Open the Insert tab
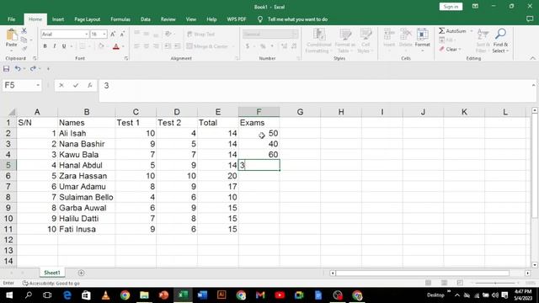Screen dimensions: 539x303 (58, 19)
